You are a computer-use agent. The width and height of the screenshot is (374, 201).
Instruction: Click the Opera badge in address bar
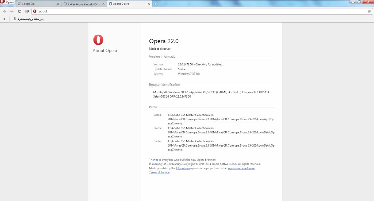click(x=35, y=11)
